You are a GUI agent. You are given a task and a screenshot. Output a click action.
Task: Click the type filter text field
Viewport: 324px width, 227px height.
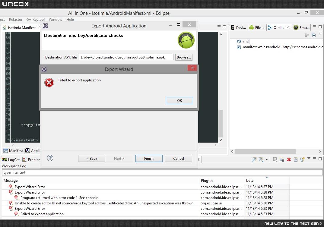coord(162,172)
